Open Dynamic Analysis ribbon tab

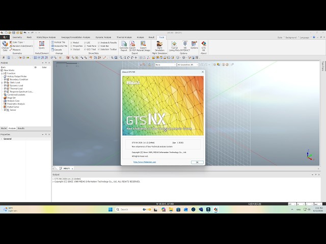point(103,37)
